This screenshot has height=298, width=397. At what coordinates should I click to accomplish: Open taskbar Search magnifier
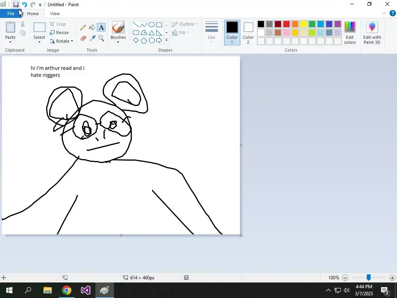[28, 290]
